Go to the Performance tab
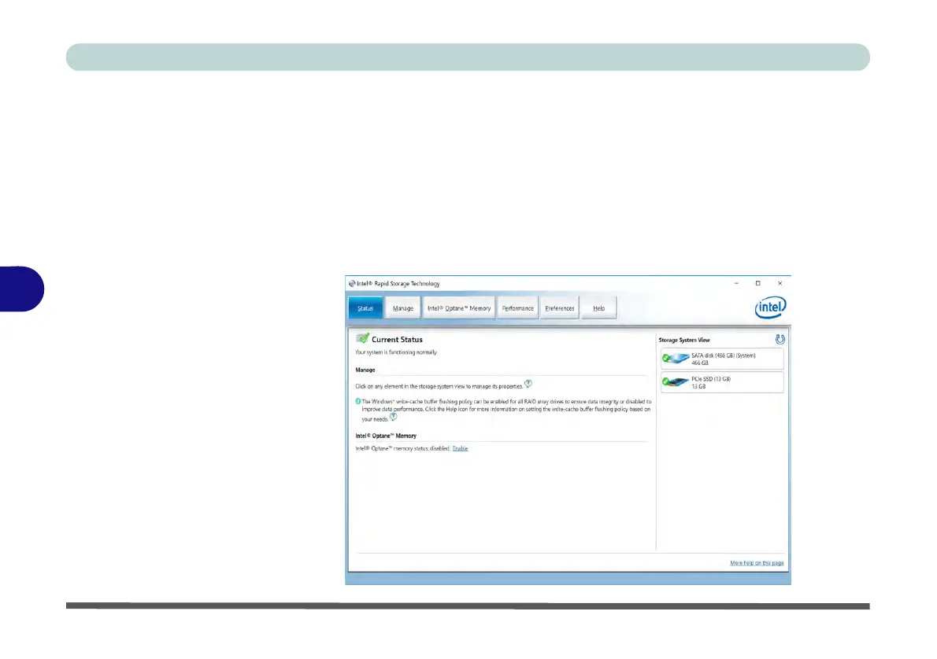937x659 pixels. (517, 308)
